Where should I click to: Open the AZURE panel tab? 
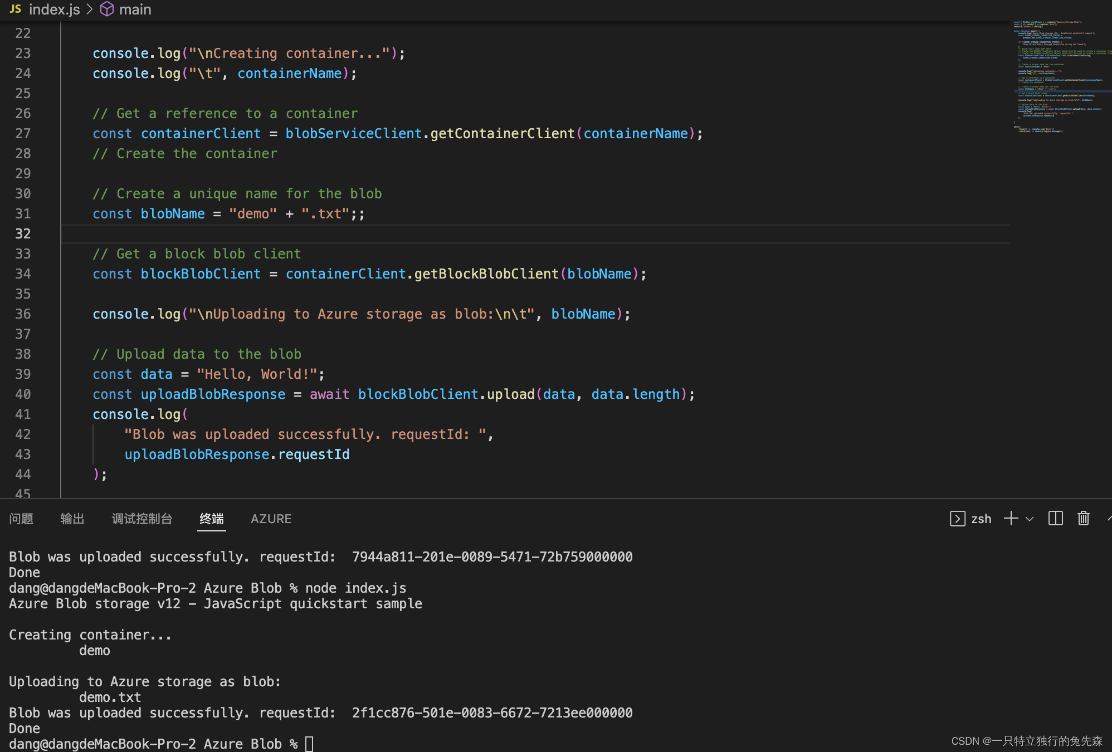271,519
